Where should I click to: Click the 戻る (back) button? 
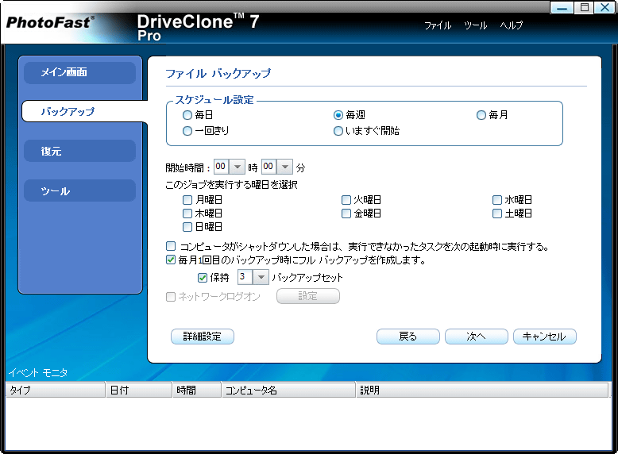coord(408,337)
